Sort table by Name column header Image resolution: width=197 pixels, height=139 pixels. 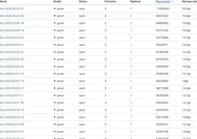(x=3, y=2)
